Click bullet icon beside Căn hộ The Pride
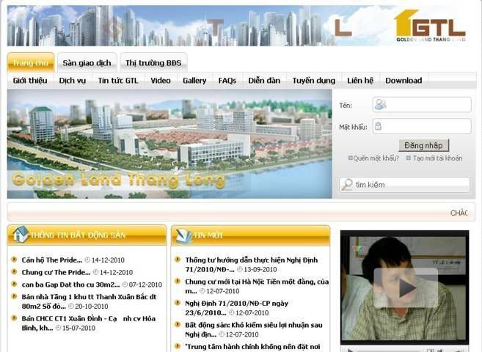Image resolution: width=482 pixels, height=352 pixels. (14, 260)
